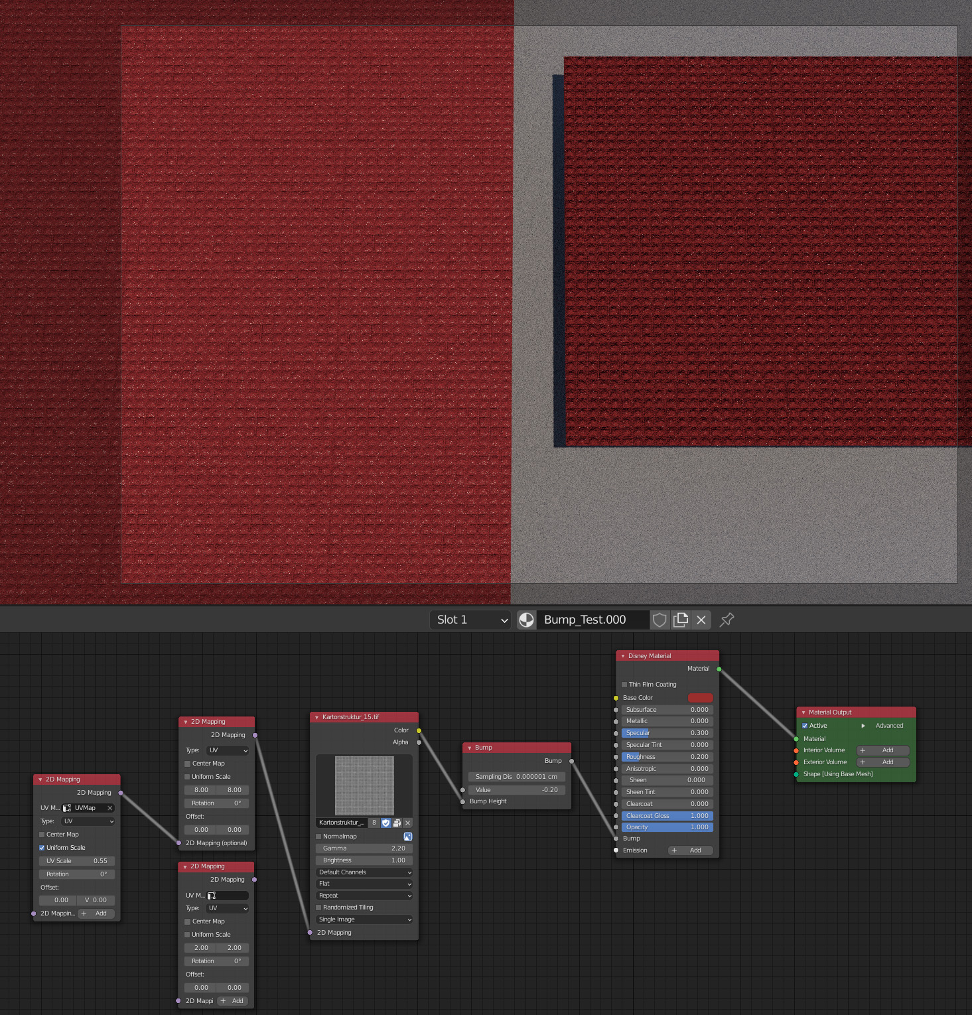Open the Base Color red swatch

point(700,698)
